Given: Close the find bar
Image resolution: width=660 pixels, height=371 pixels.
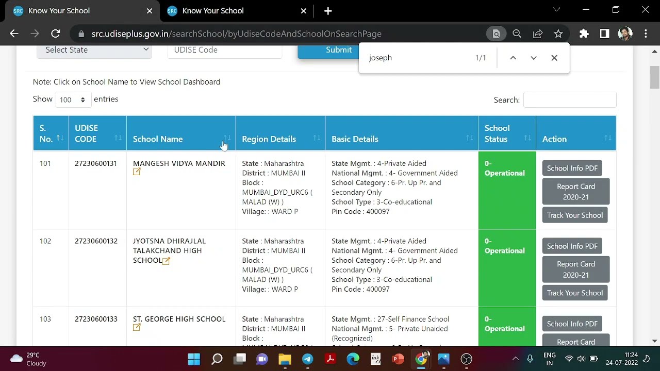Looking at the screenshot, I should click(x=554, y=58).
